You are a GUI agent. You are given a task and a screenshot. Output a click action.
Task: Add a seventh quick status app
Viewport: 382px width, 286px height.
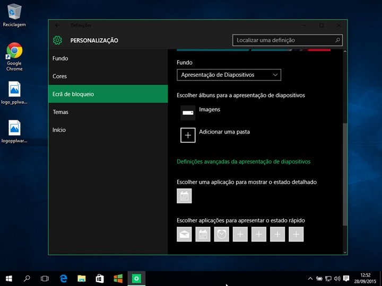coord(296,234)
